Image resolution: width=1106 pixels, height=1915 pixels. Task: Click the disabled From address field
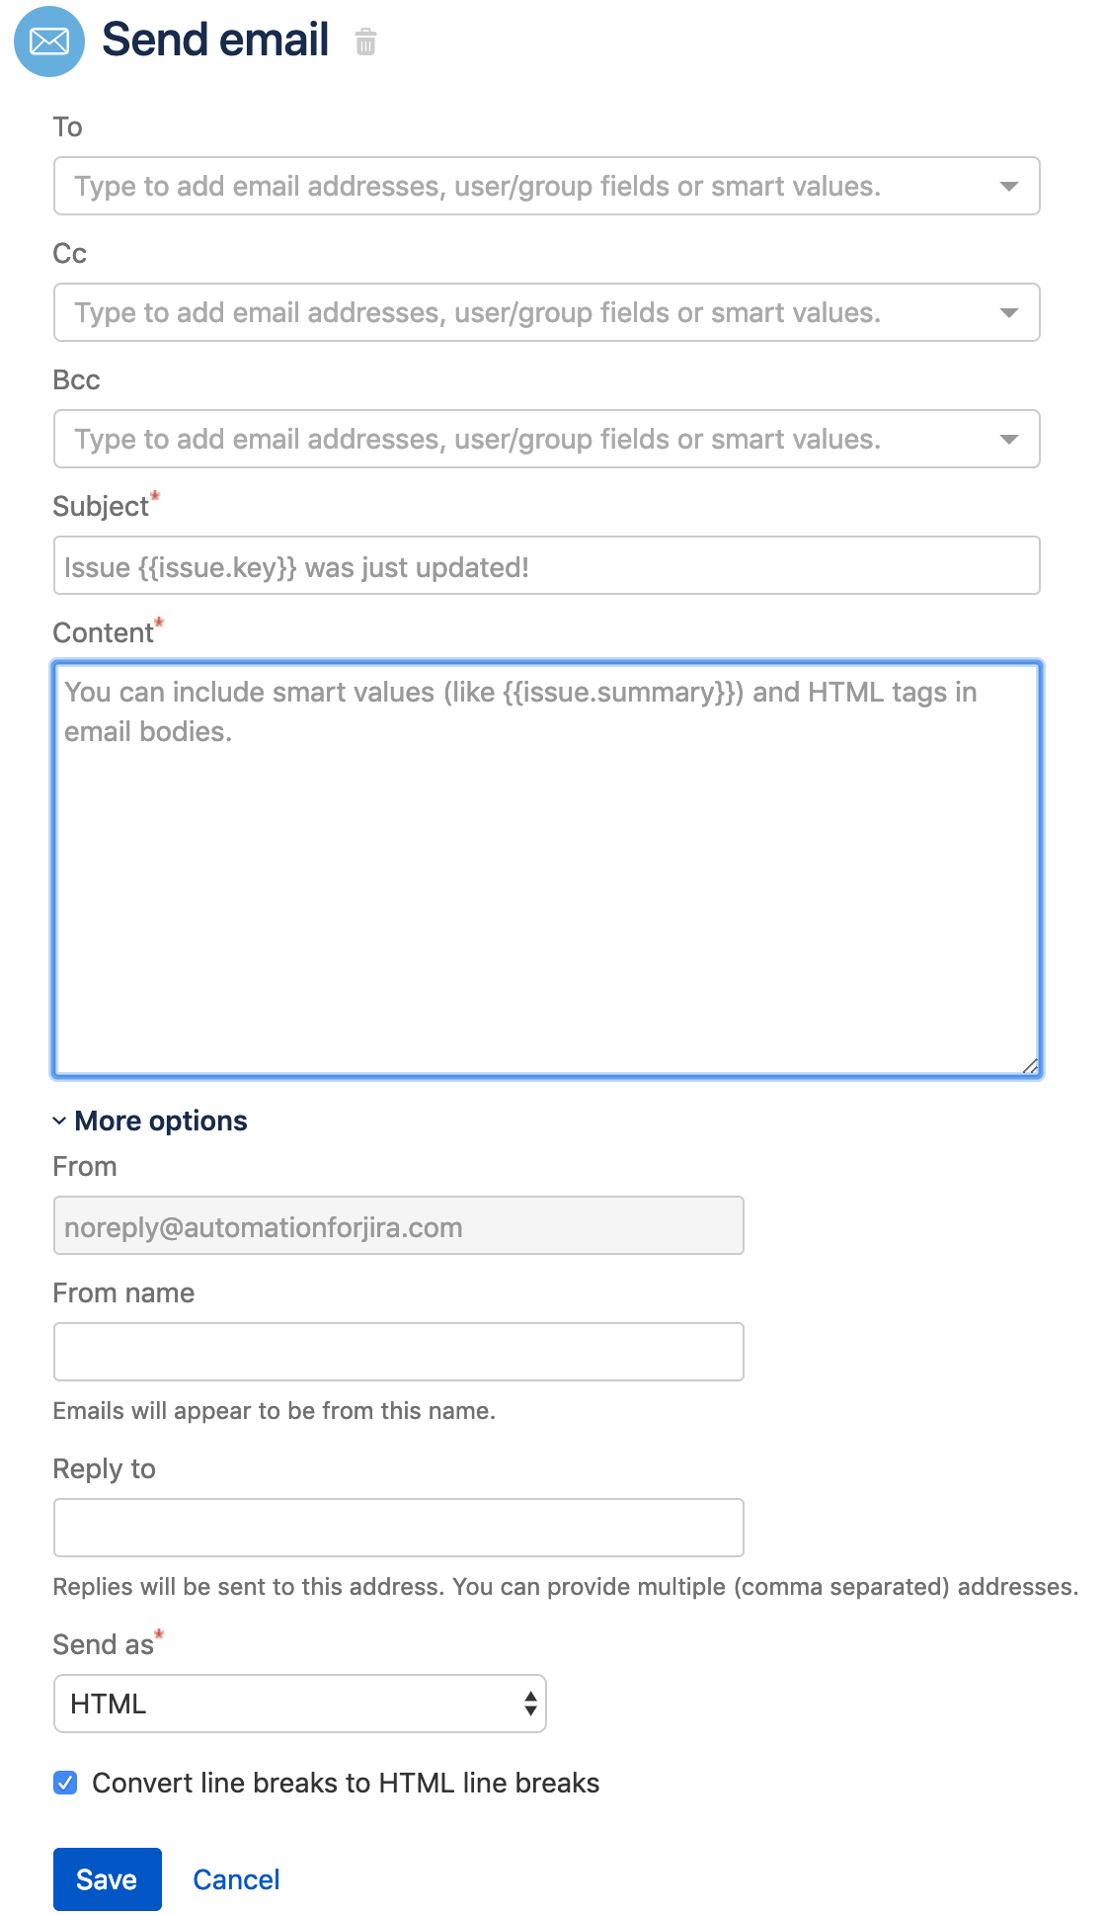[x=398, y=1226]
